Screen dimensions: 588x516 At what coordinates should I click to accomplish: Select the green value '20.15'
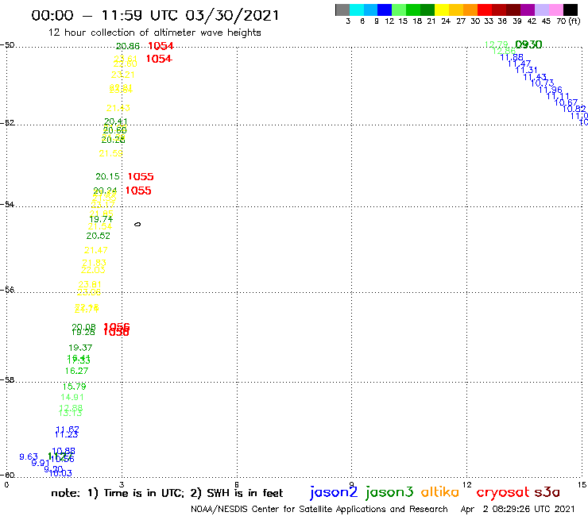point(107,176)
